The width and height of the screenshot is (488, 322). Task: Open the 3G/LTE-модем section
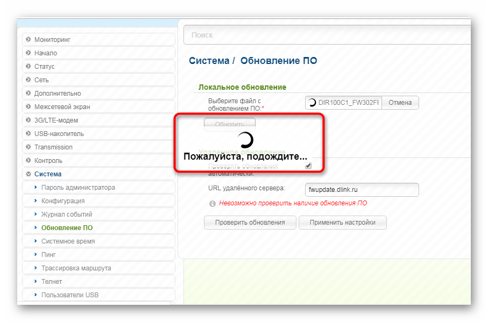click(x=56, y=120)
